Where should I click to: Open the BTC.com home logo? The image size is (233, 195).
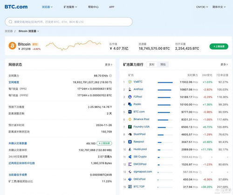point(16,7)
